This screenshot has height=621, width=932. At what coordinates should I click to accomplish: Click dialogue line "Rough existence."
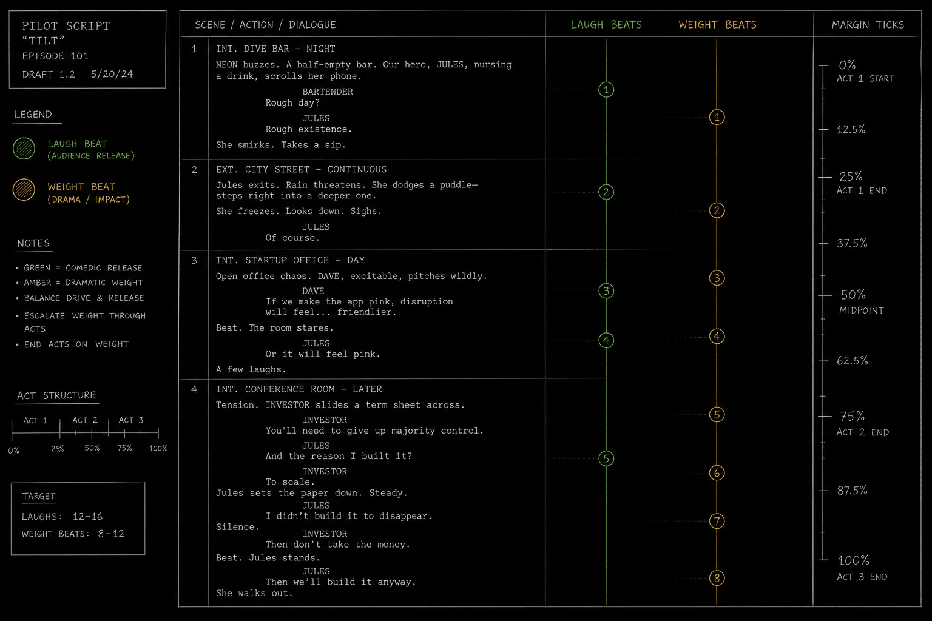[308, 129]
